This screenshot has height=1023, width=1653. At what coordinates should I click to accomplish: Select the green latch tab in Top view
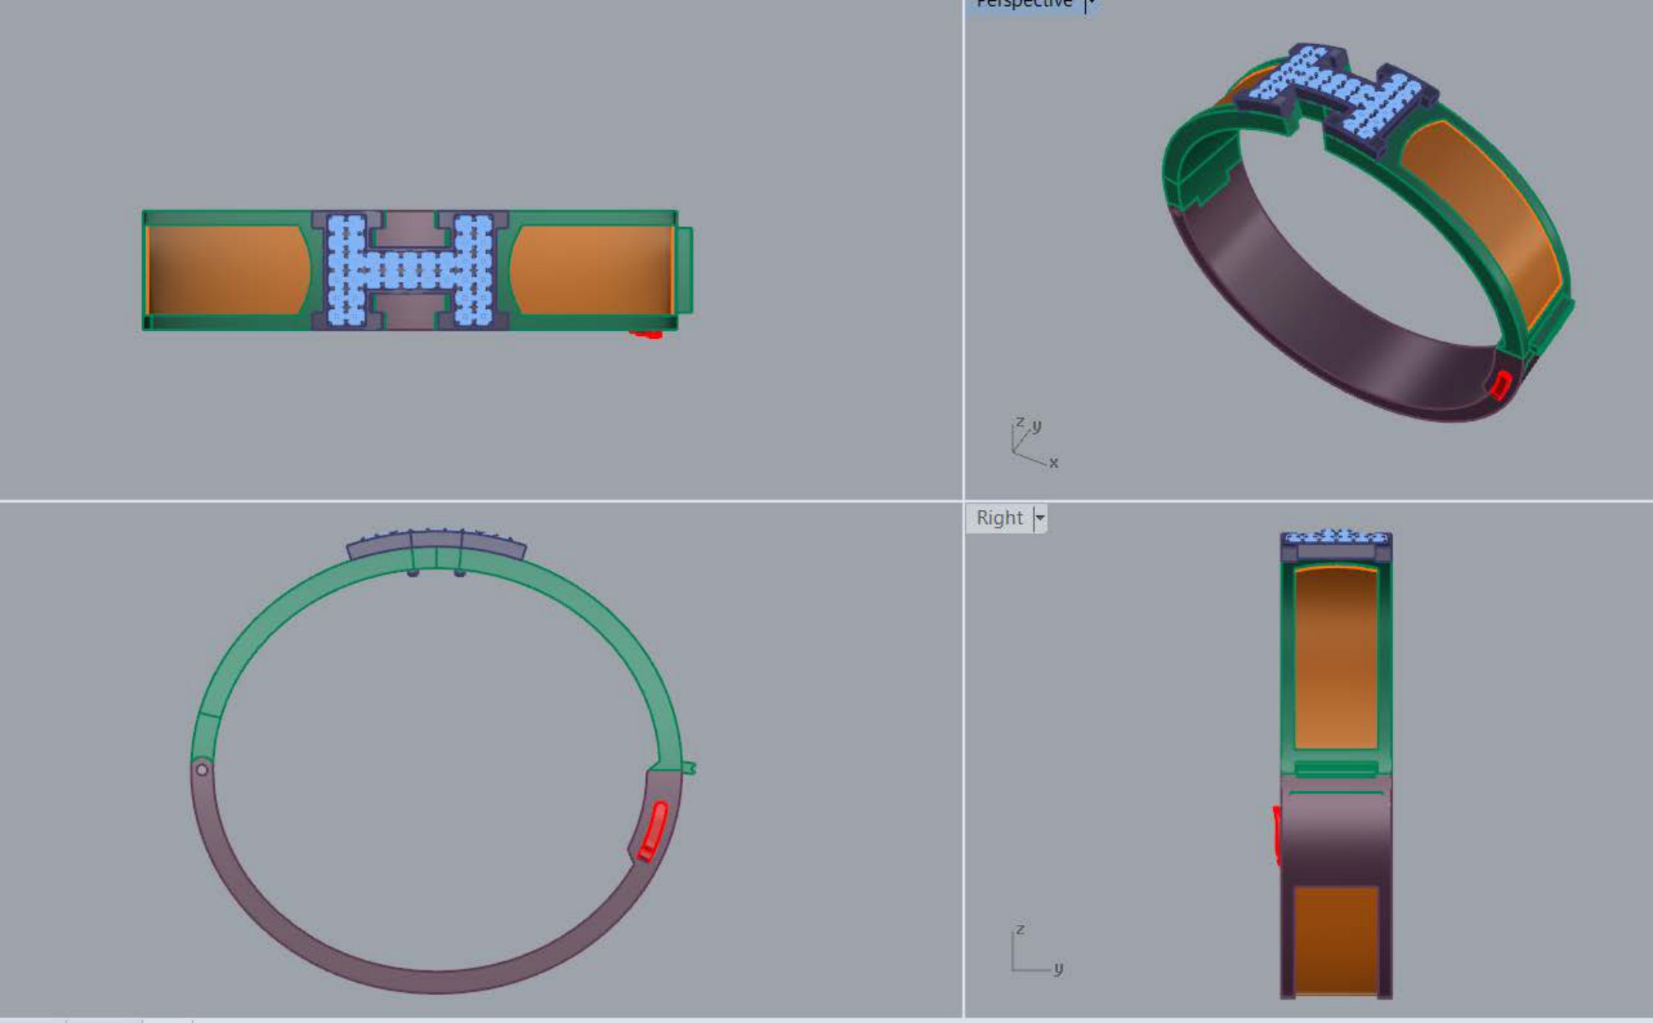pyautogui.click(x=685, y=270)
